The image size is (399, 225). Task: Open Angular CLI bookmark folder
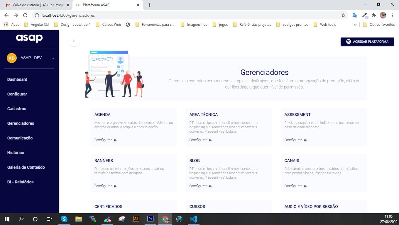tap(36, 25)
